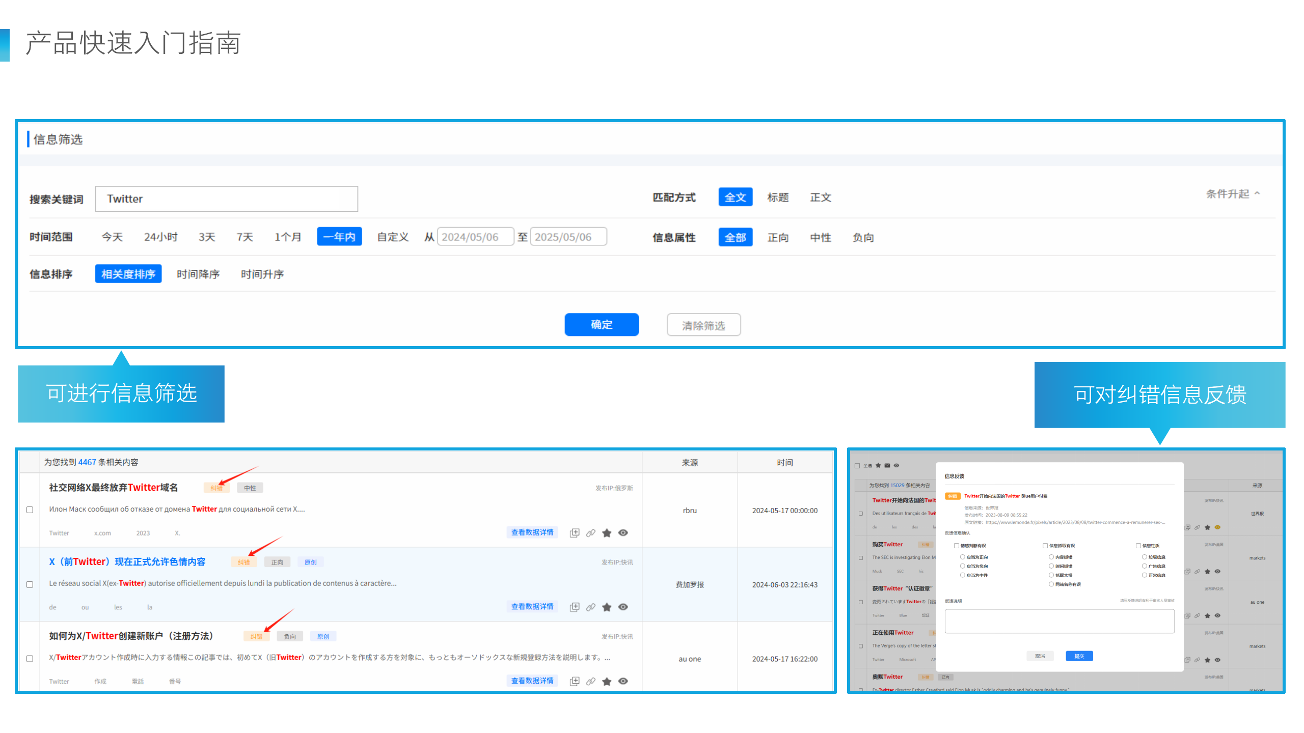Click the link icon in the rbru row
Screen dimensions: 1304x733
[590, 532]
